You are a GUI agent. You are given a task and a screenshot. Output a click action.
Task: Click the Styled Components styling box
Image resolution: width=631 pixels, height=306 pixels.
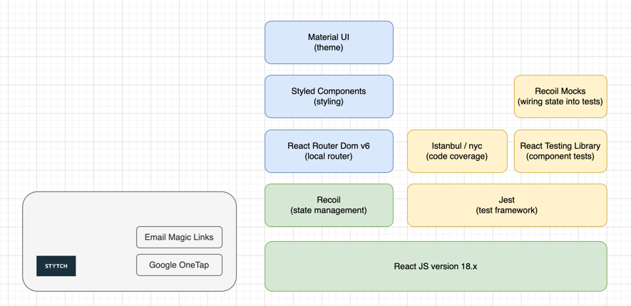point(329,96)
